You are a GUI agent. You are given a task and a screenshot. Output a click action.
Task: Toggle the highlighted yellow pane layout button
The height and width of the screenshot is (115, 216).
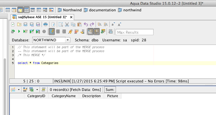pyautogui.click(x=20, y=10)
